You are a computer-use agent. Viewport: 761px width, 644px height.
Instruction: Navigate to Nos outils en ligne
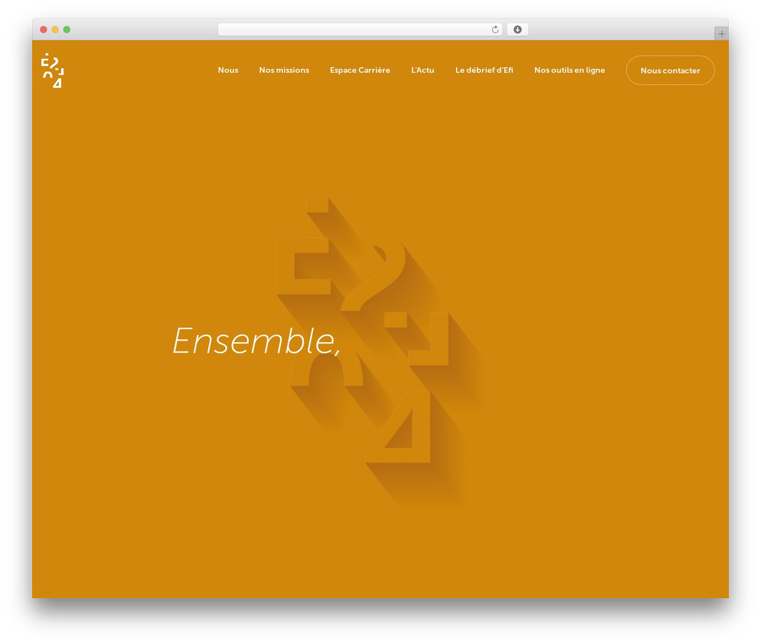tap(570, 70)
